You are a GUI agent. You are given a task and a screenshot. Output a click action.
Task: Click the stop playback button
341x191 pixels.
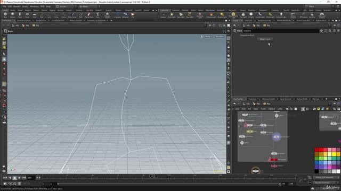click(x=14, y=178)
